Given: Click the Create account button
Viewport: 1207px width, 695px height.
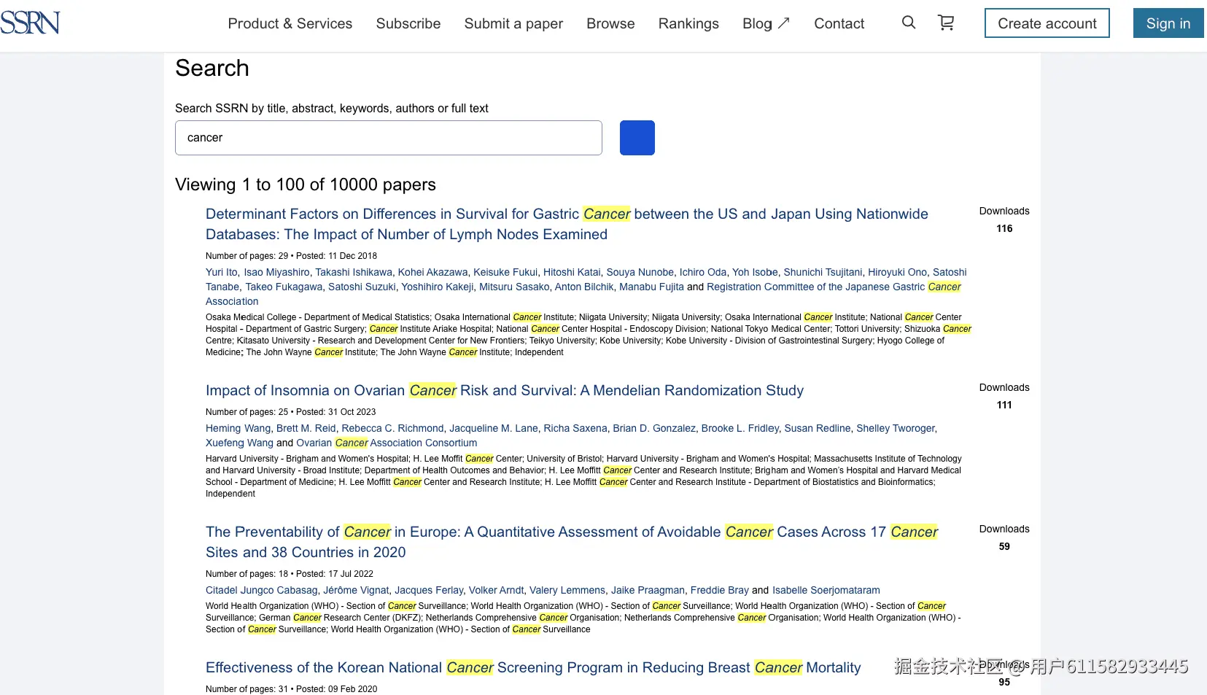Looking at the screenshot, I should [1047, 23].
